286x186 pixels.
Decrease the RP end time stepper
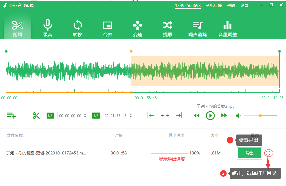131,117
